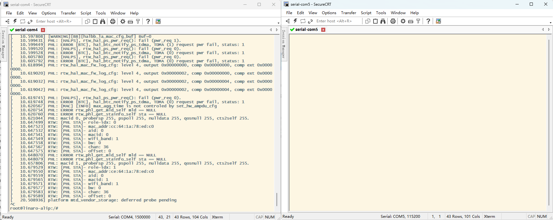Screen dimensions: 553x220
Task: Open Session Manager icon in serial-com5 toolbar
Action: (x=288, y=21)
